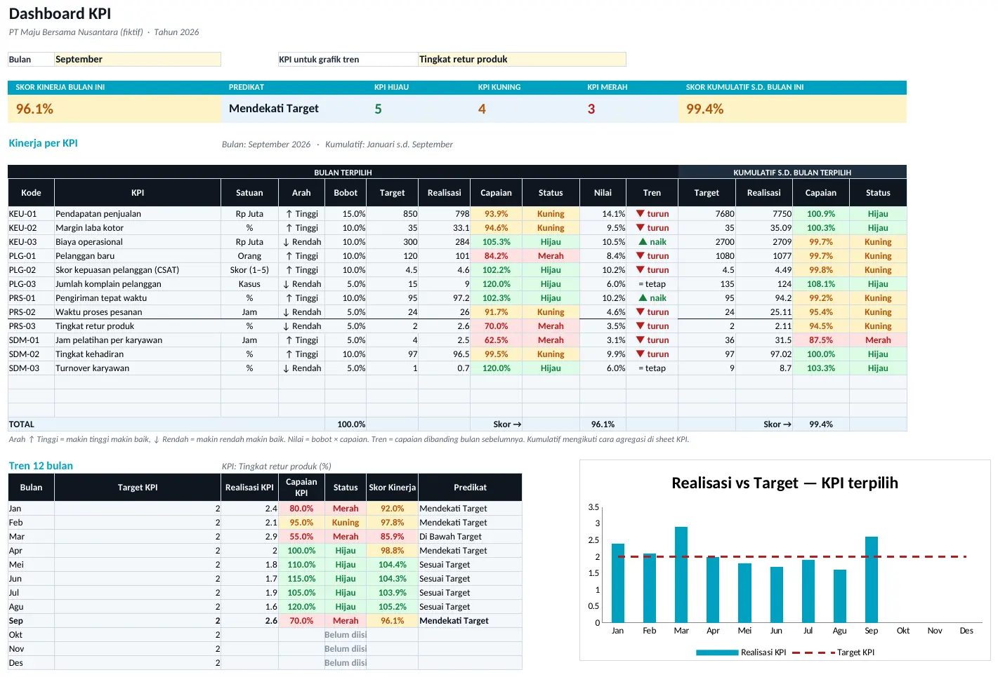Select the 'Turnover karyawan' KPI cell

pos(138,368)
